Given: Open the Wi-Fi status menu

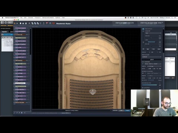Looking at the screenshot, I should click(x=142, y=18).
